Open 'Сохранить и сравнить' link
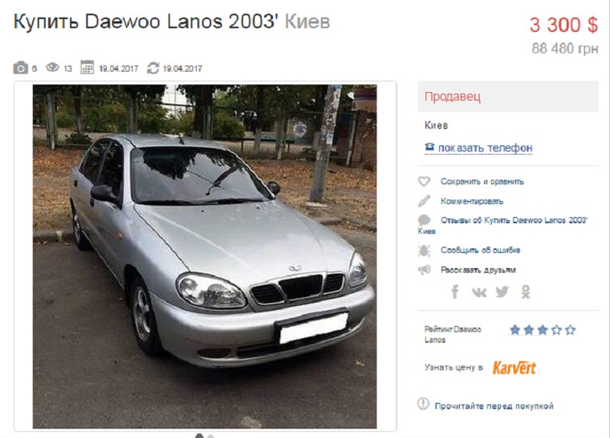This screenshot has height=438, width=610. click(482, 181)
